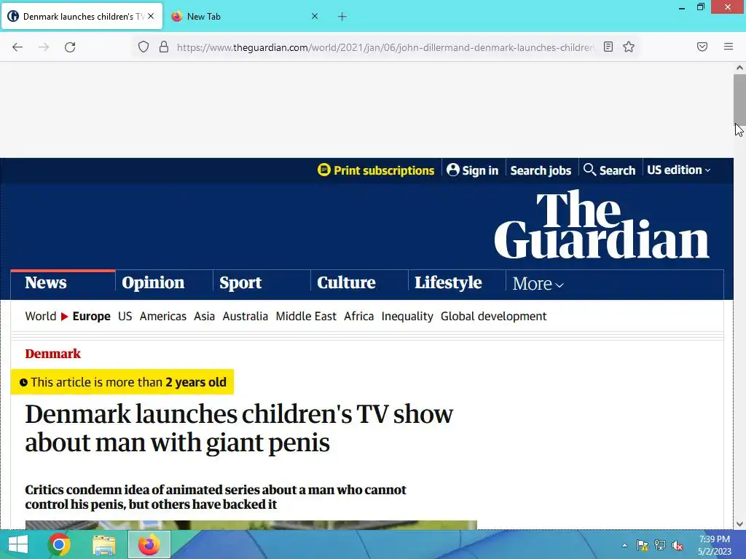The width and height of the screenshot is (746, 559).
Task: Open Firefox hamburger application menu
Action: [729, 47]
